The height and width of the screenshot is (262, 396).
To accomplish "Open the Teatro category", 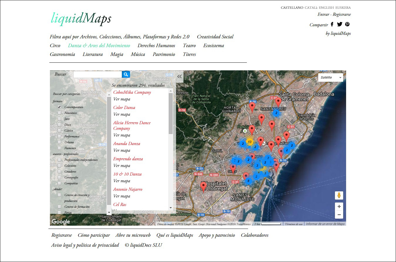I will [189, 45].
